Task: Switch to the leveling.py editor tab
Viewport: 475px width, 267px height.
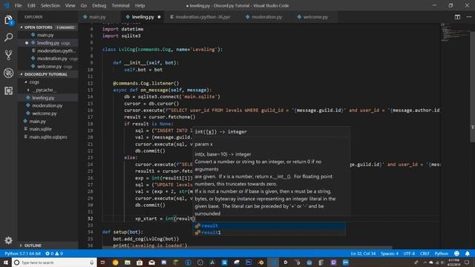Action: point(143,17)
